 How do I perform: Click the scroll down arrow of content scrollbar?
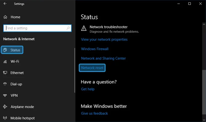(x=204, y=120)
